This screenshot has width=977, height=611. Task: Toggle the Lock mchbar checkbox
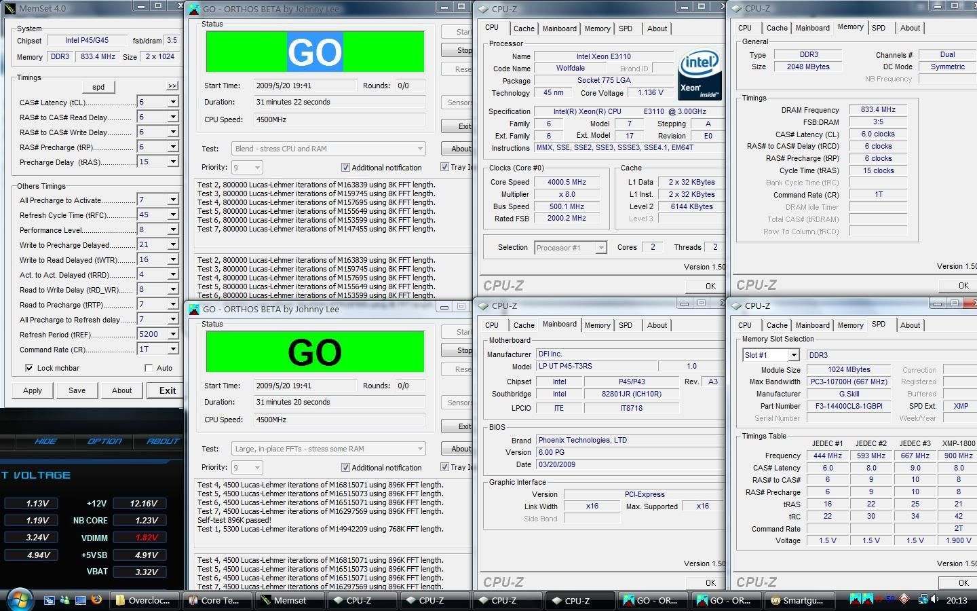pos(29,368)
